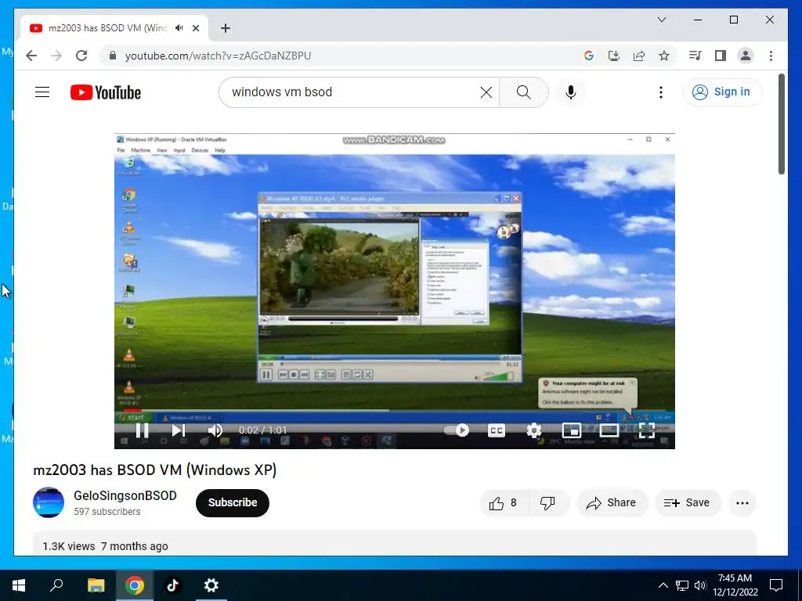Screen dimensions: 802x601
Task: Open GeloSingsonBSOD channel name link
Action: point(125,495)
